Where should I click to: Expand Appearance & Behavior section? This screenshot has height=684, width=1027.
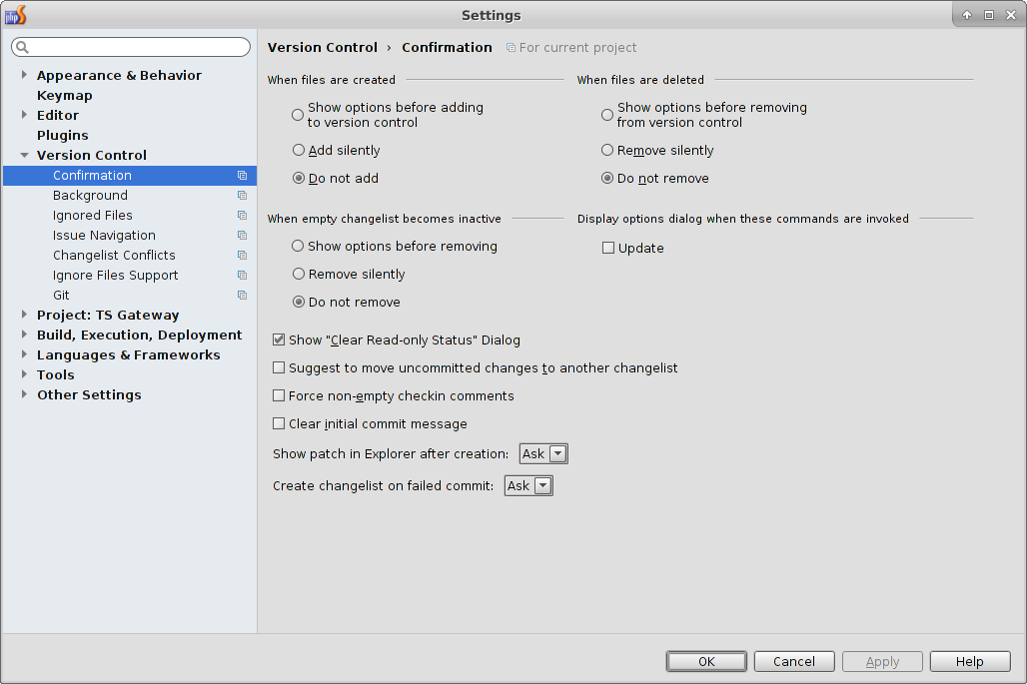24,75
